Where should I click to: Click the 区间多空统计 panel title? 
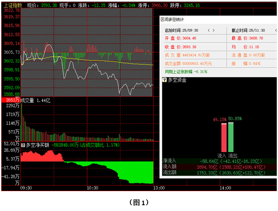(x=172, y=19)
